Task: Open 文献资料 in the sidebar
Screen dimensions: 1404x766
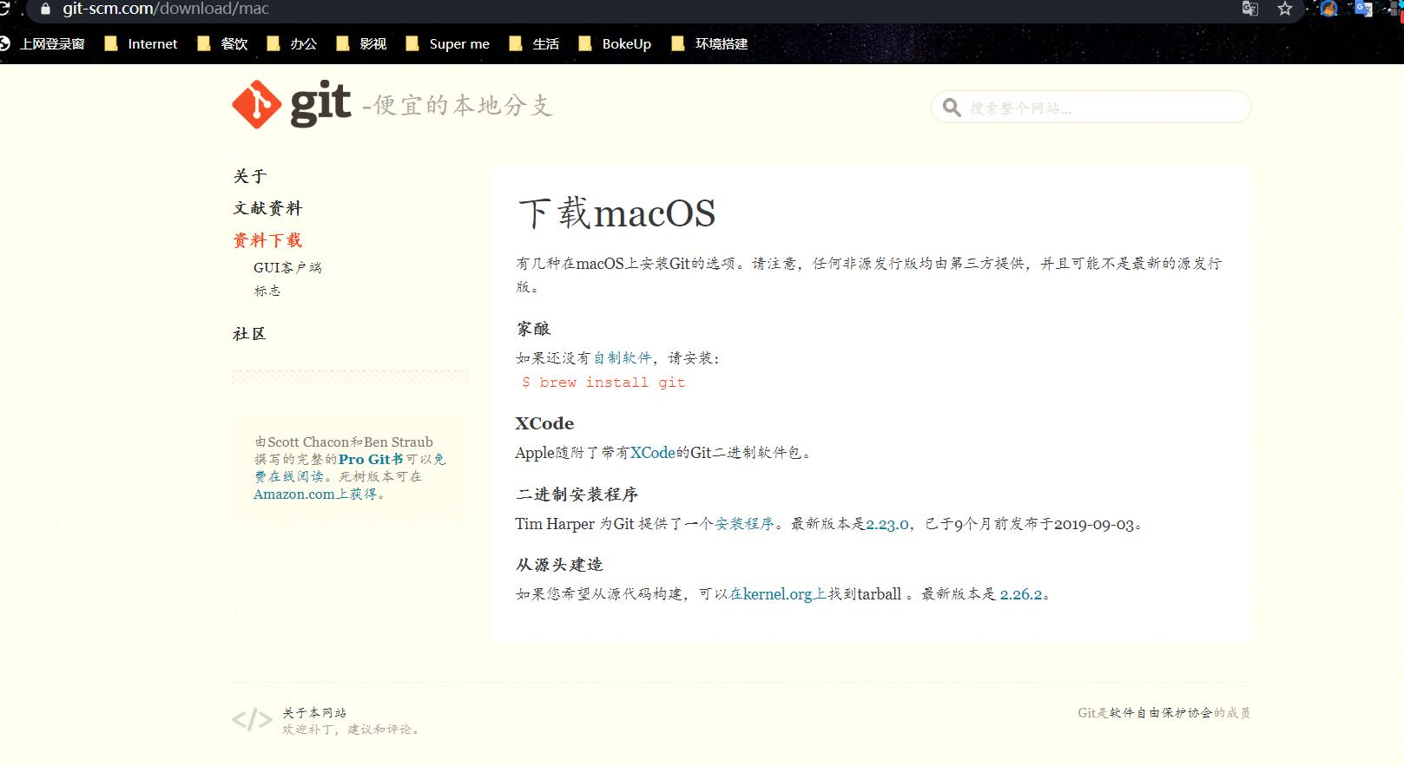Action: pos(267,208)
